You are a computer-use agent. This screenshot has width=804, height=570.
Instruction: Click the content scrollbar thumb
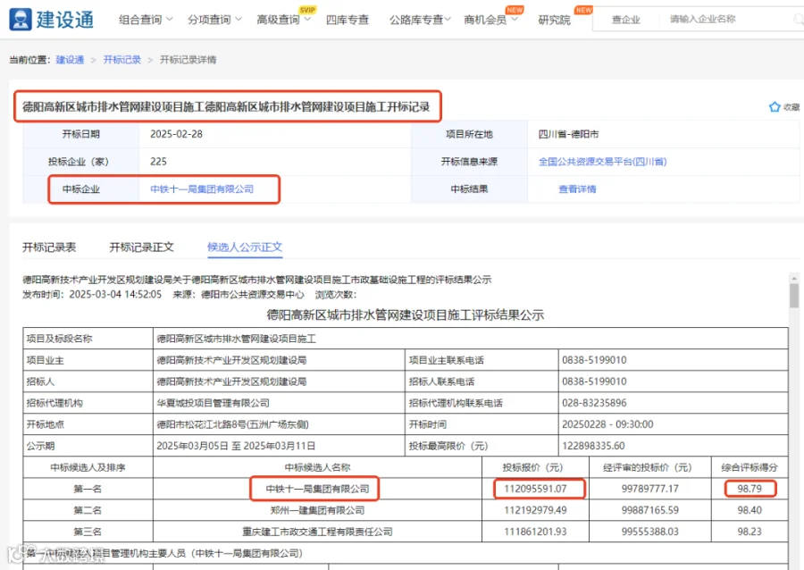[x=794, y=296]
